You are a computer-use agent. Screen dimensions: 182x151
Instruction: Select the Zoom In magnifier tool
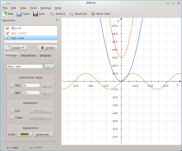point(52,14)
